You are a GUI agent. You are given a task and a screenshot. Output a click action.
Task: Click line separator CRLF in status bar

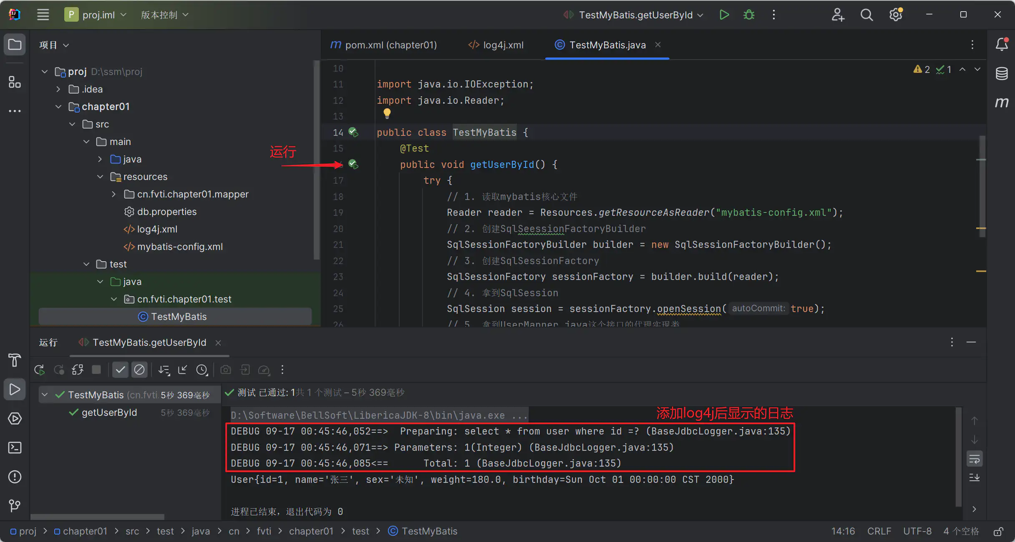pyautogui.click(x=879, y=532)
